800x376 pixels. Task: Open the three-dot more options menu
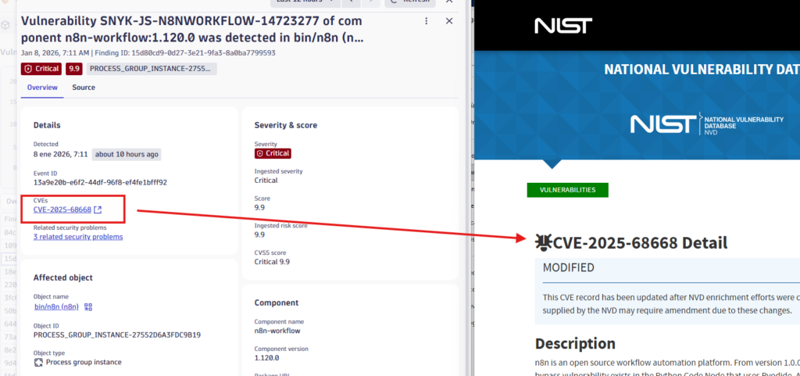(426, 21)
